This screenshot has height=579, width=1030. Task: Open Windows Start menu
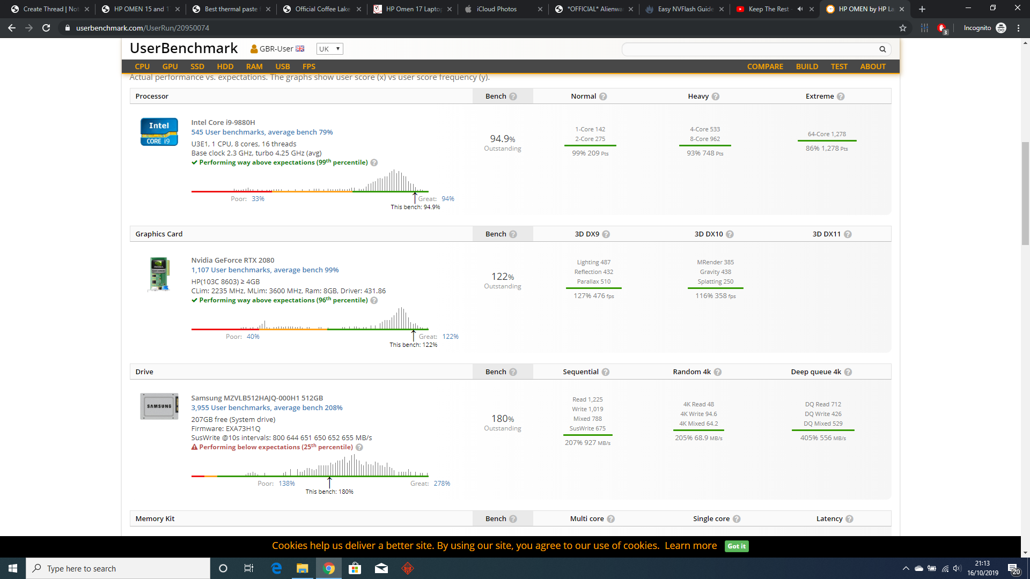(13, 568)
